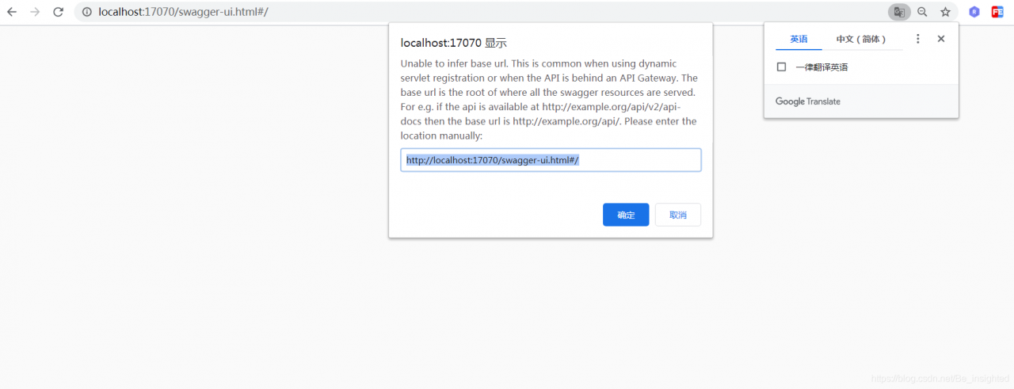
Task: Open the red FE extension icon
Action: [997, 12]
